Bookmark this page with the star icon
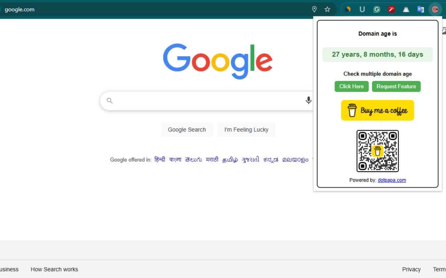 tap(327, 9)
